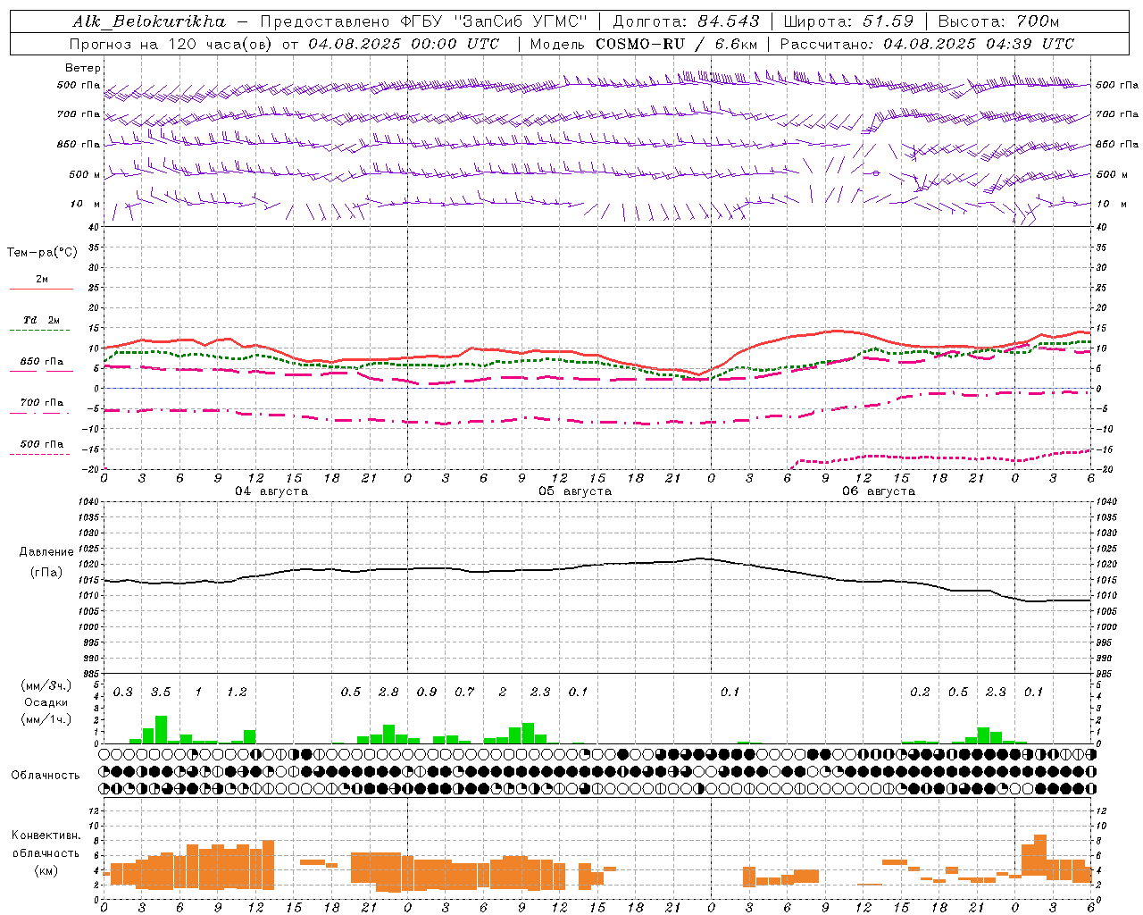Click the Осадки precipitation label
This screenshot has height=915, width=1143.
[x=46, y=702]
